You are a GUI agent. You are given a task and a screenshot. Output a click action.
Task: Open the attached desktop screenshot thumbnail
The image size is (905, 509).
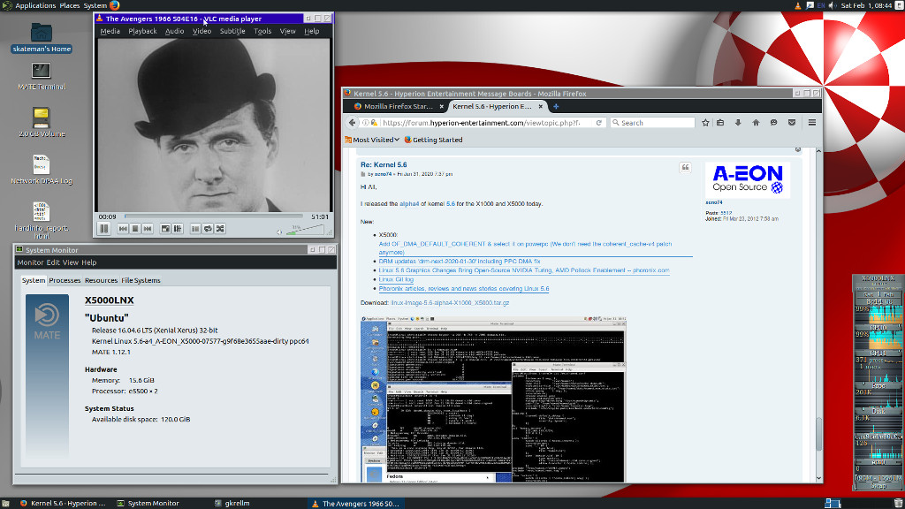coord(493,399)
